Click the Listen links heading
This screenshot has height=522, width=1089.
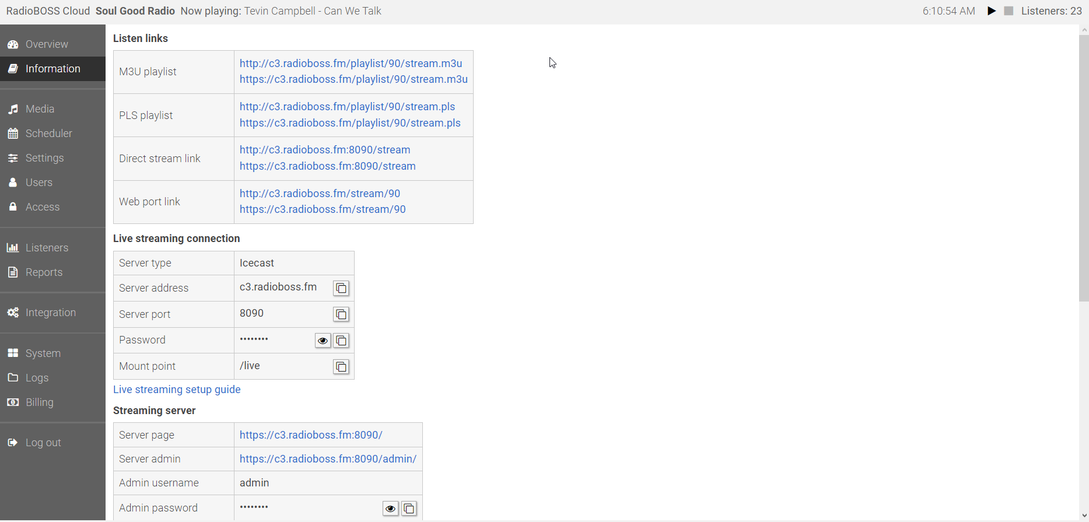(141, 38)
